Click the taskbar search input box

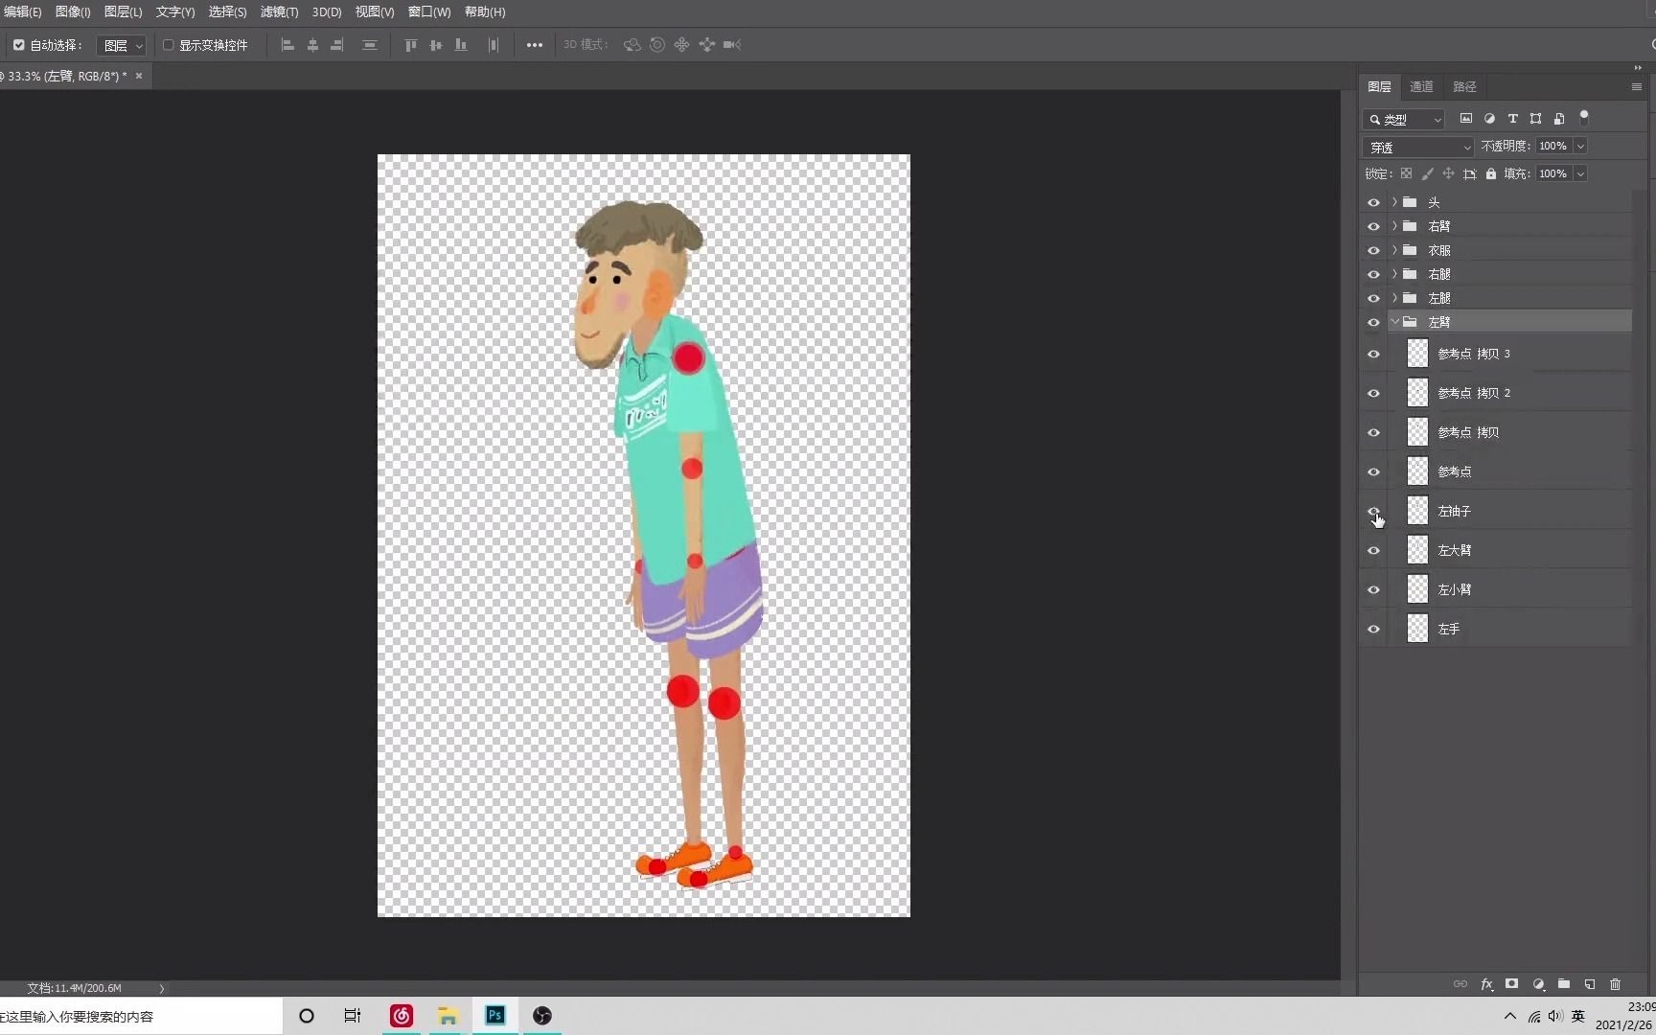[140, 1016]
